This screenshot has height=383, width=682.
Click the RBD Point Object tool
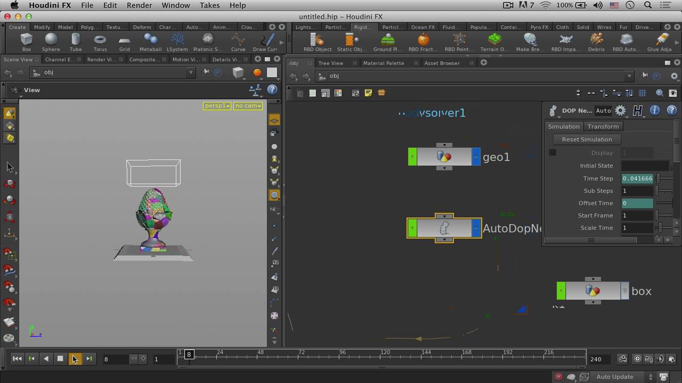point(459,42)
